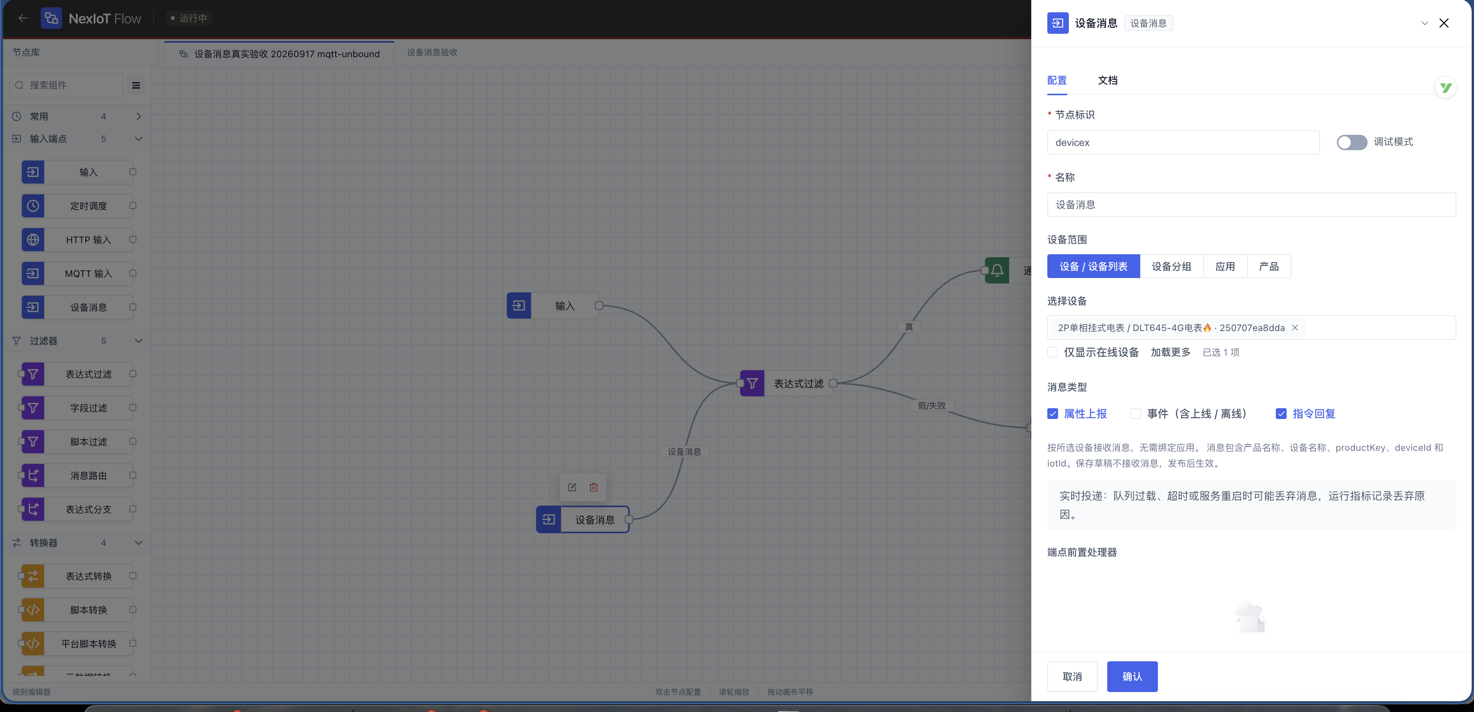Select the 消息路由 branch node icon
Image resolution: width=1474 pixels, height=712 pixels.
click(x=33, y=475)
